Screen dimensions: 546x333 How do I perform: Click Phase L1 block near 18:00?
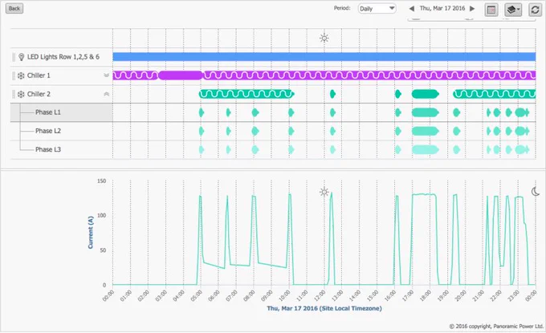coord(426,112)
